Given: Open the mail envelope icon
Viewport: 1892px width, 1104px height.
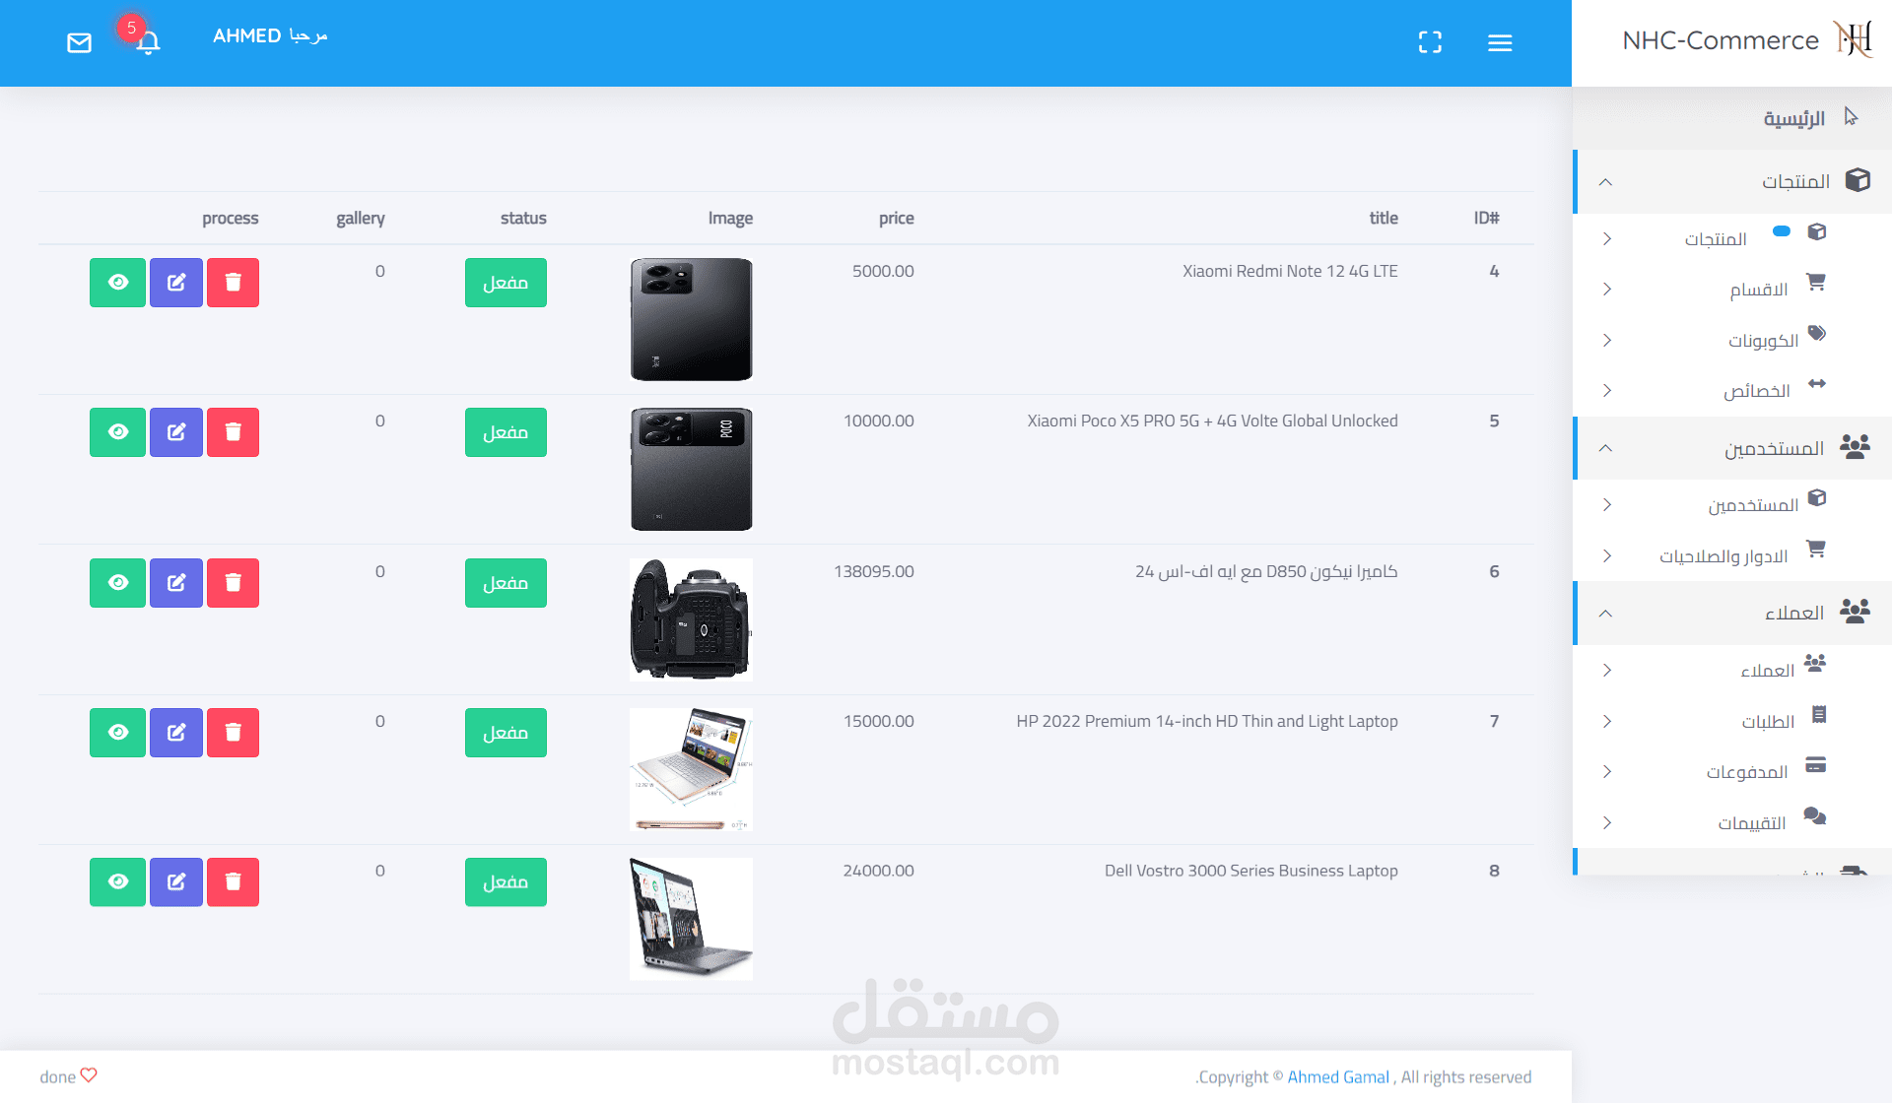Looking at the screenshot, I should 79,42.
